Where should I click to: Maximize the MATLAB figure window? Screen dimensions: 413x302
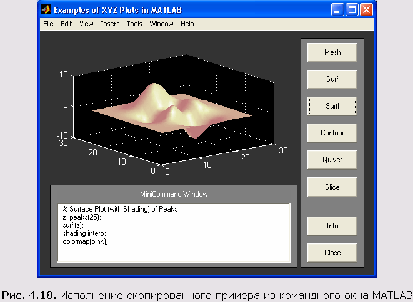pos(352,10)
